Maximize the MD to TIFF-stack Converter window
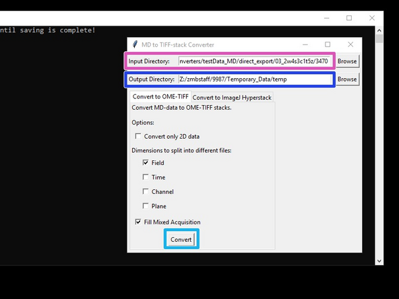The width and height of the screenshot is (399, 299). tap(328, 44)
